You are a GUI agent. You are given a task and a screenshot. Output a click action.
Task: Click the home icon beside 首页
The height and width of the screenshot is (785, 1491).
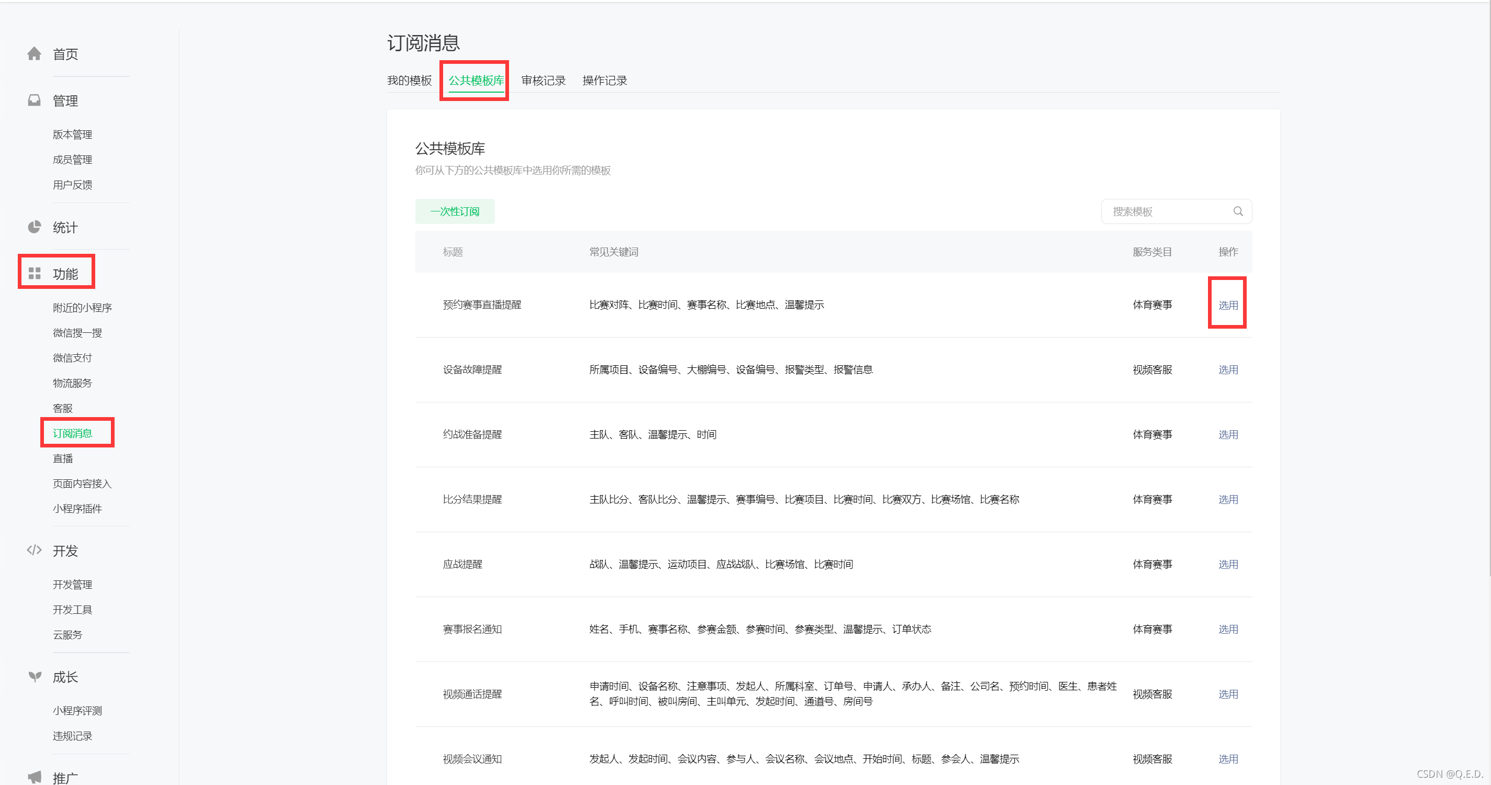click(x=34, y=54)
